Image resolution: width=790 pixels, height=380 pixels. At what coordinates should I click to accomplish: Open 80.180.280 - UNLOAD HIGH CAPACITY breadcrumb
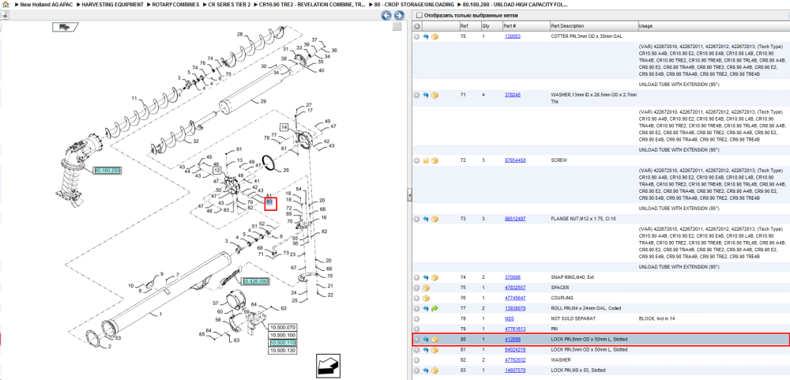click(x=515, y=4)
